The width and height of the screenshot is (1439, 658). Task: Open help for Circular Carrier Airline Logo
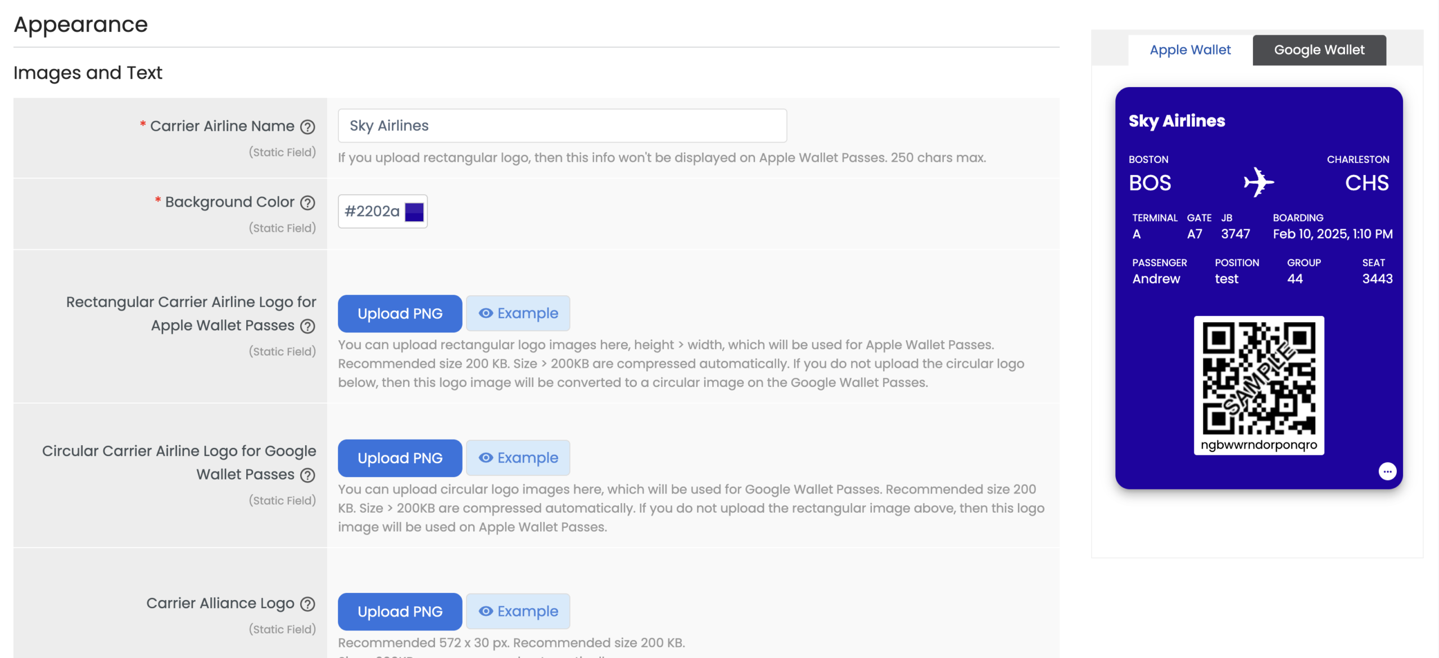coord(307,475)
